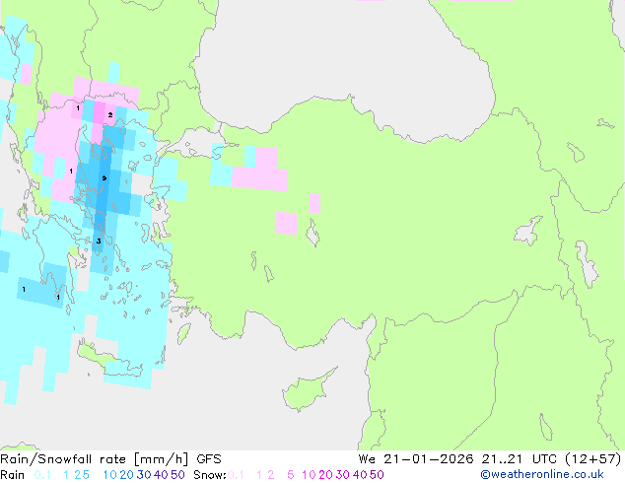The width and height of the screenshot is (625, 483).
Task: Select the Snow legend value 10
Action: coord(309,475)
